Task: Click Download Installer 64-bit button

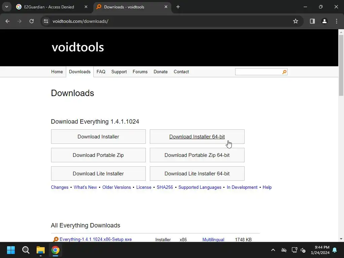Action: pos(197,137)
